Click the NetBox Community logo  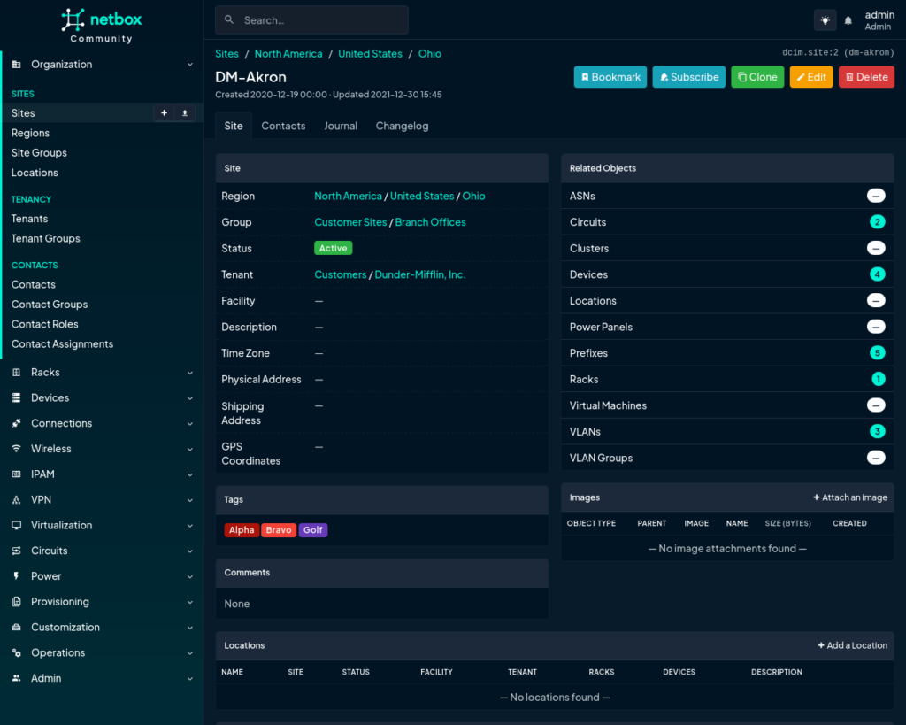point(101,26)
